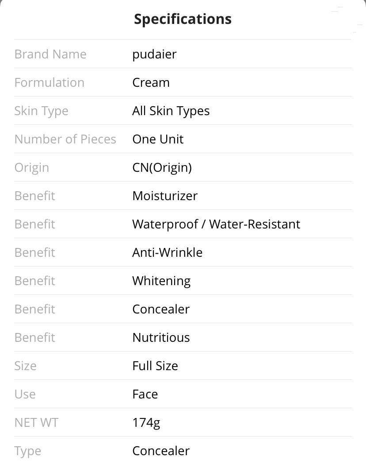Screen dimensions: 366x464
Task: Click the NET WT label
Action: click(36, 422)
